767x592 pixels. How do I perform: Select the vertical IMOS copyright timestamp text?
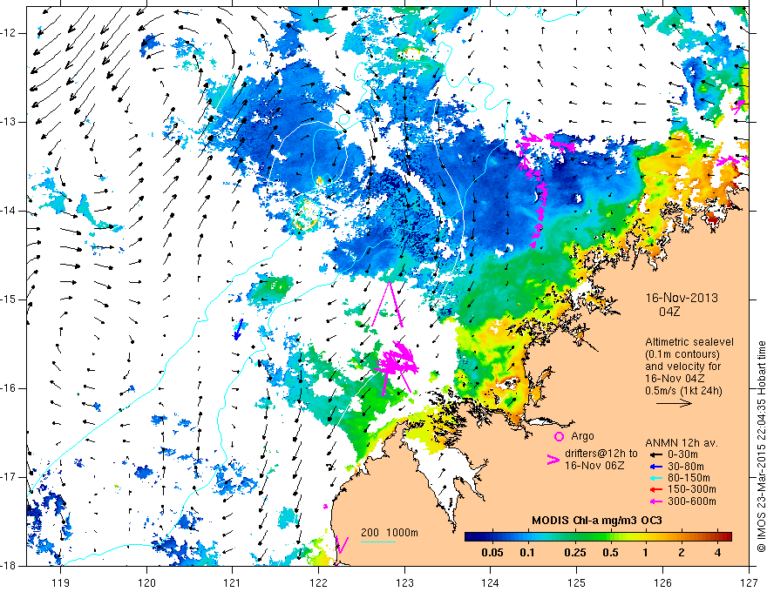[761, 447]
